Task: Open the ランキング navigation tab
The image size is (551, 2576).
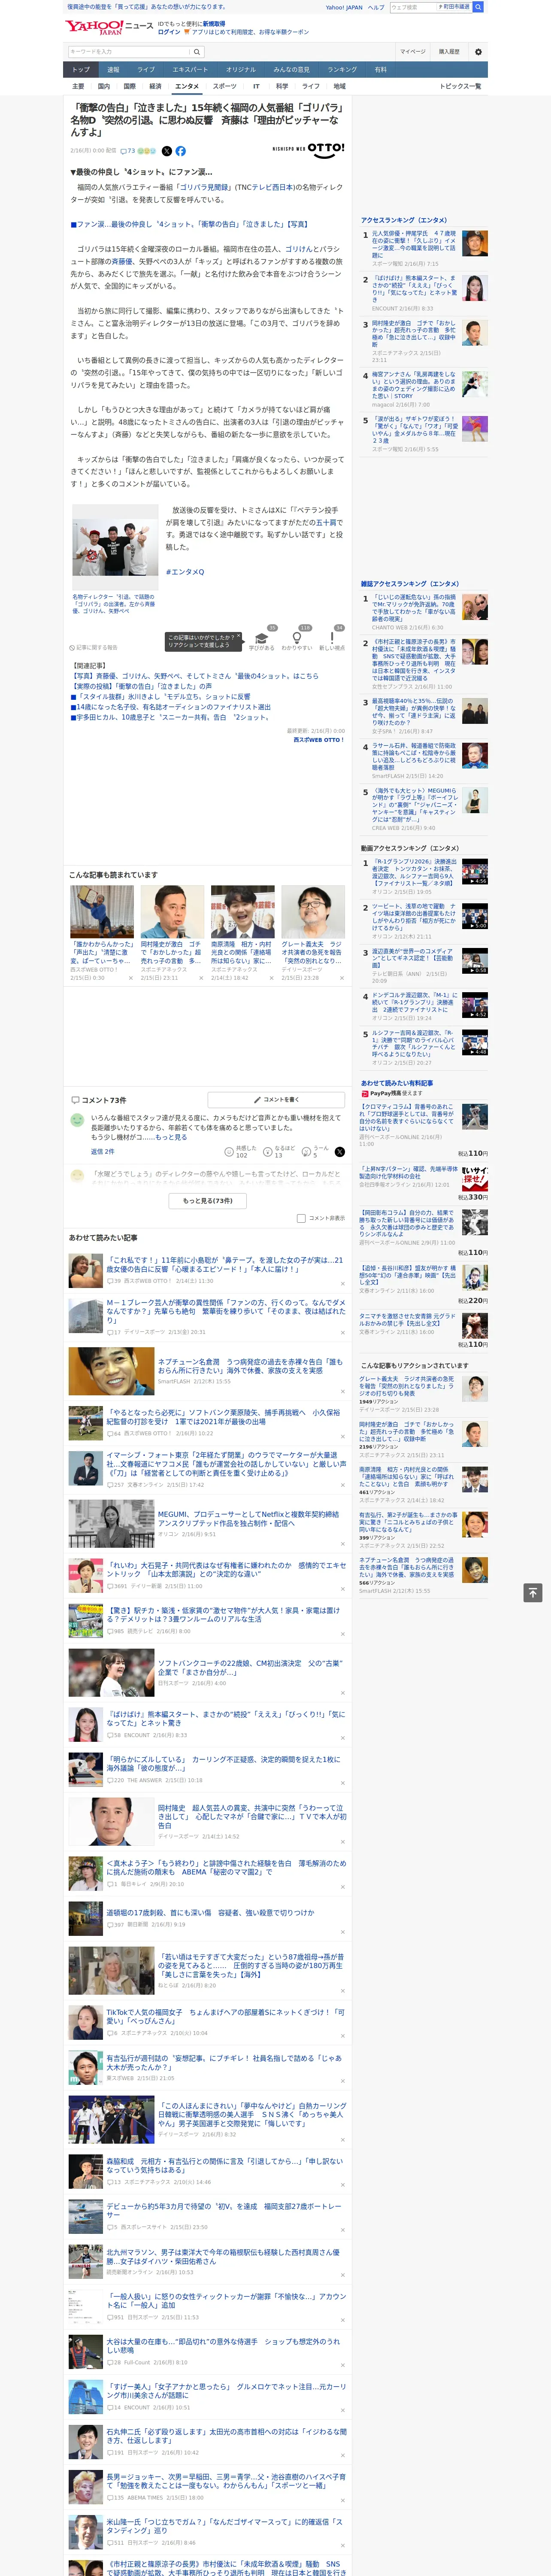Action: point(342,70)
